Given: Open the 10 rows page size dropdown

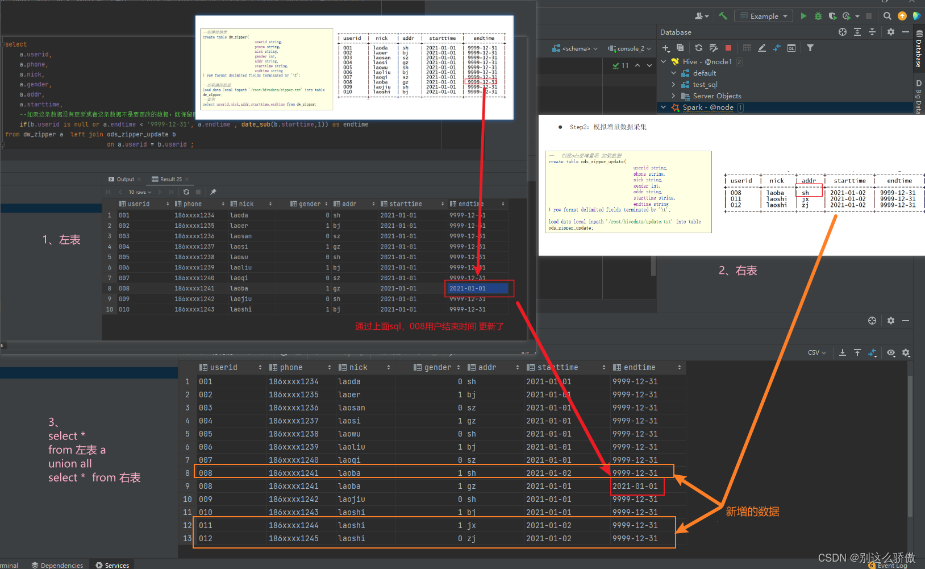Looking at the screenshot, I should click(140, 192).
